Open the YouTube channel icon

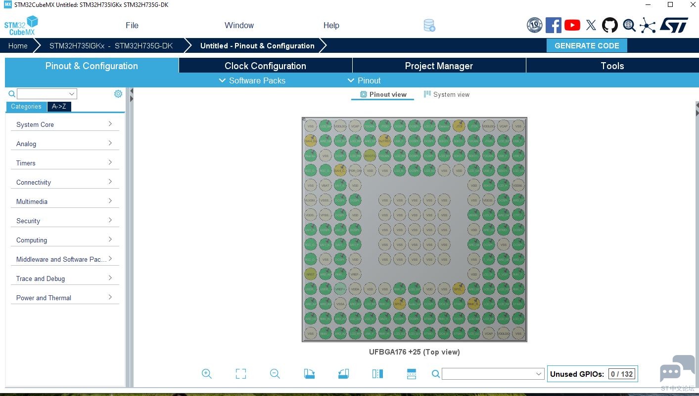[x=572, y=25]
